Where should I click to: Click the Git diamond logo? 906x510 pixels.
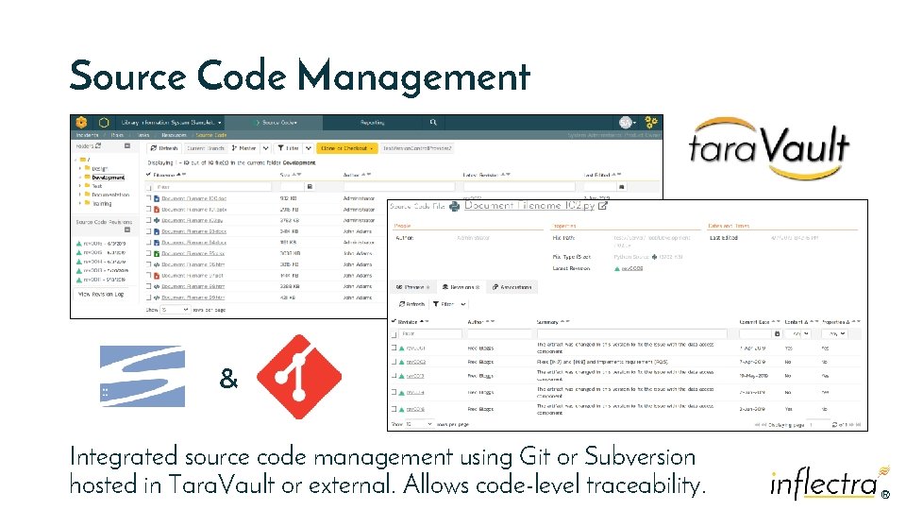[299, 377]
